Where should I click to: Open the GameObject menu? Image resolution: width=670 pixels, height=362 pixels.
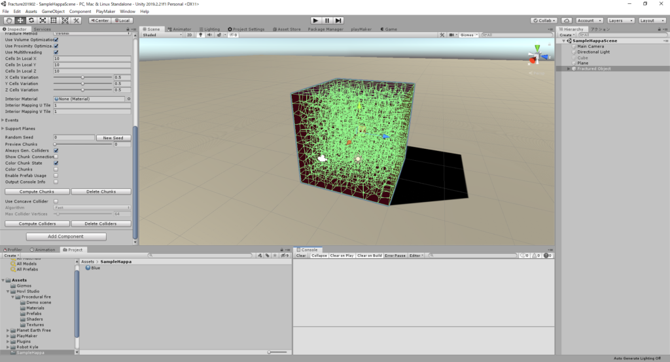coord(53,12)
